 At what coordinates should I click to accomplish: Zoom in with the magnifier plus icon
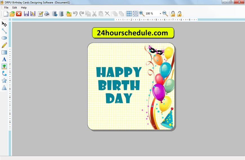(142, 14)
